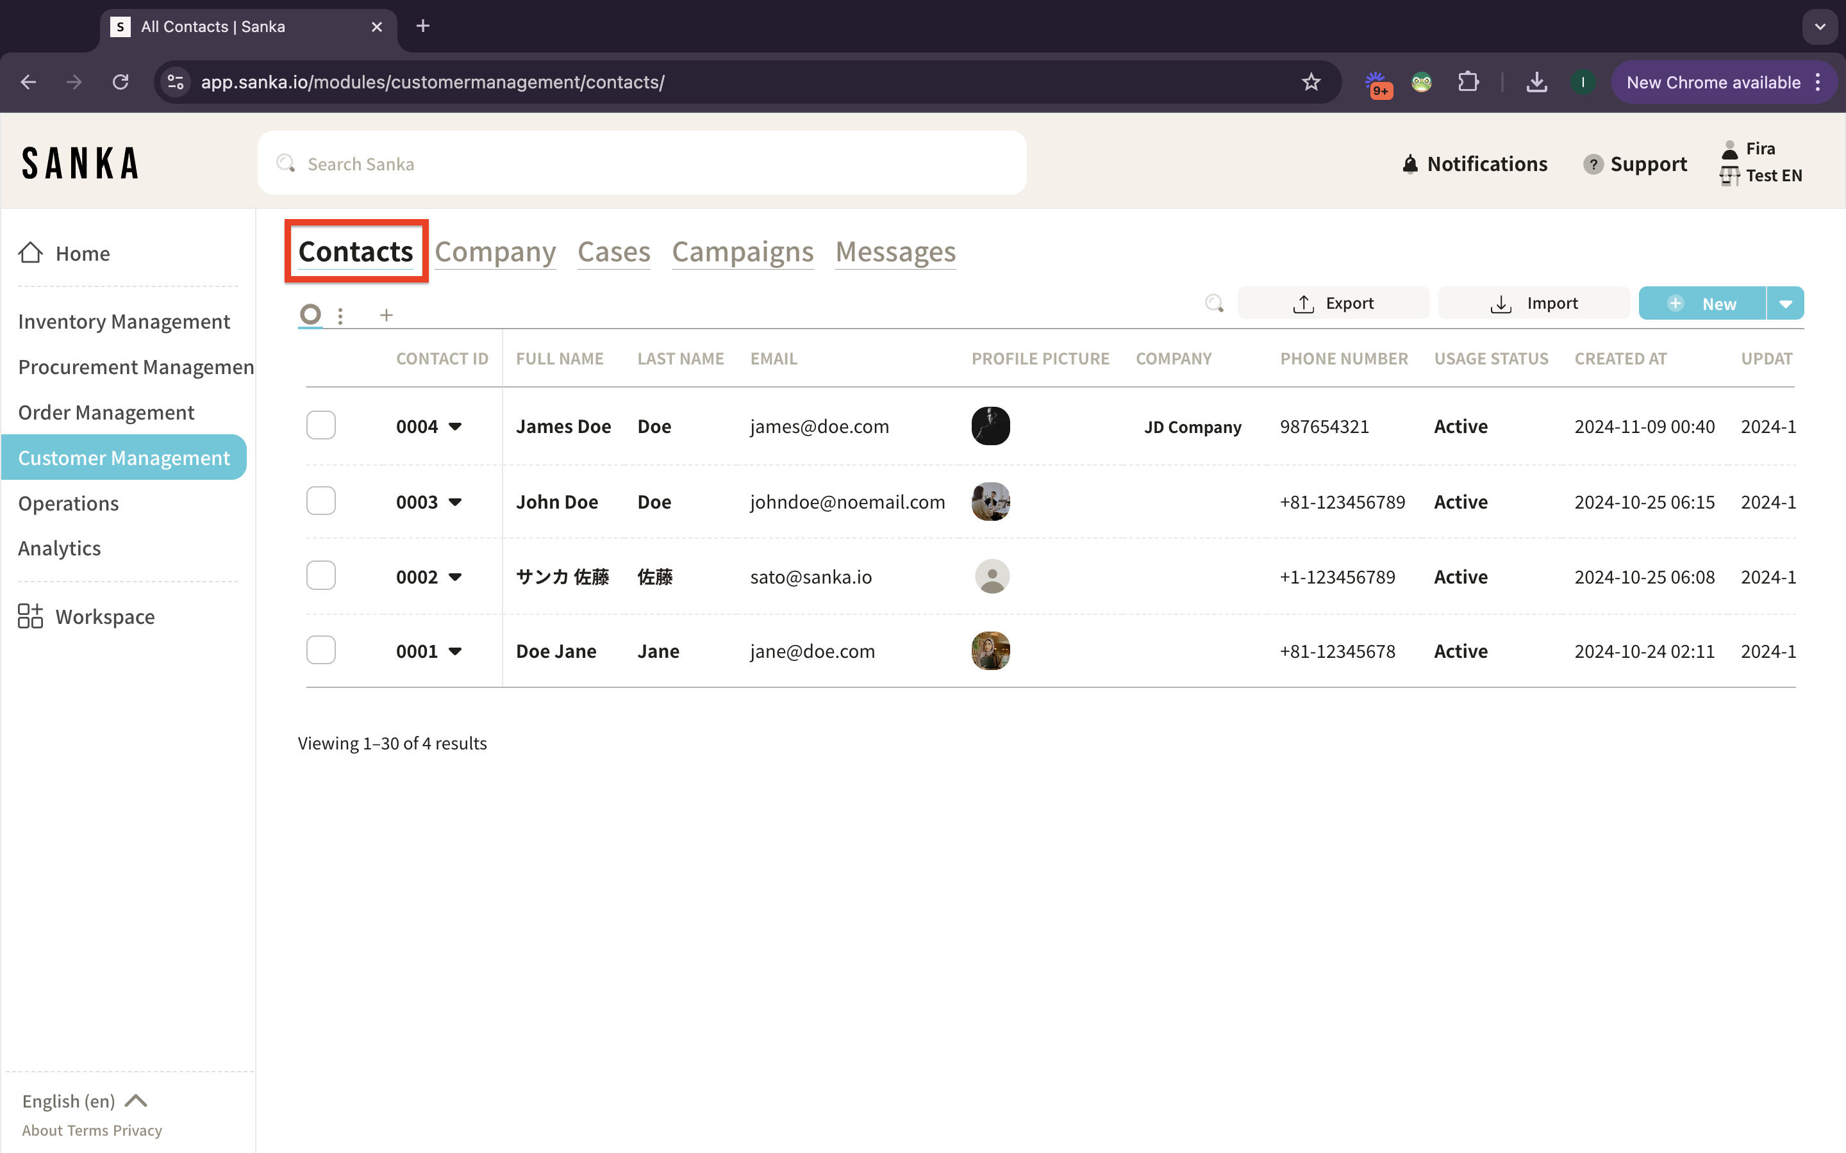Expand the English (en) language selector
Screen dimensions: 1846x1153
click(85, 1101)
